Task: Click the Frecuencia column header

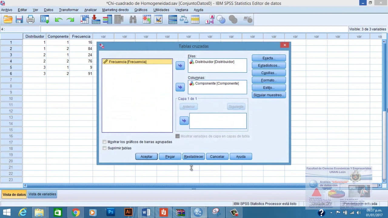Action: (x=81, y=36)
